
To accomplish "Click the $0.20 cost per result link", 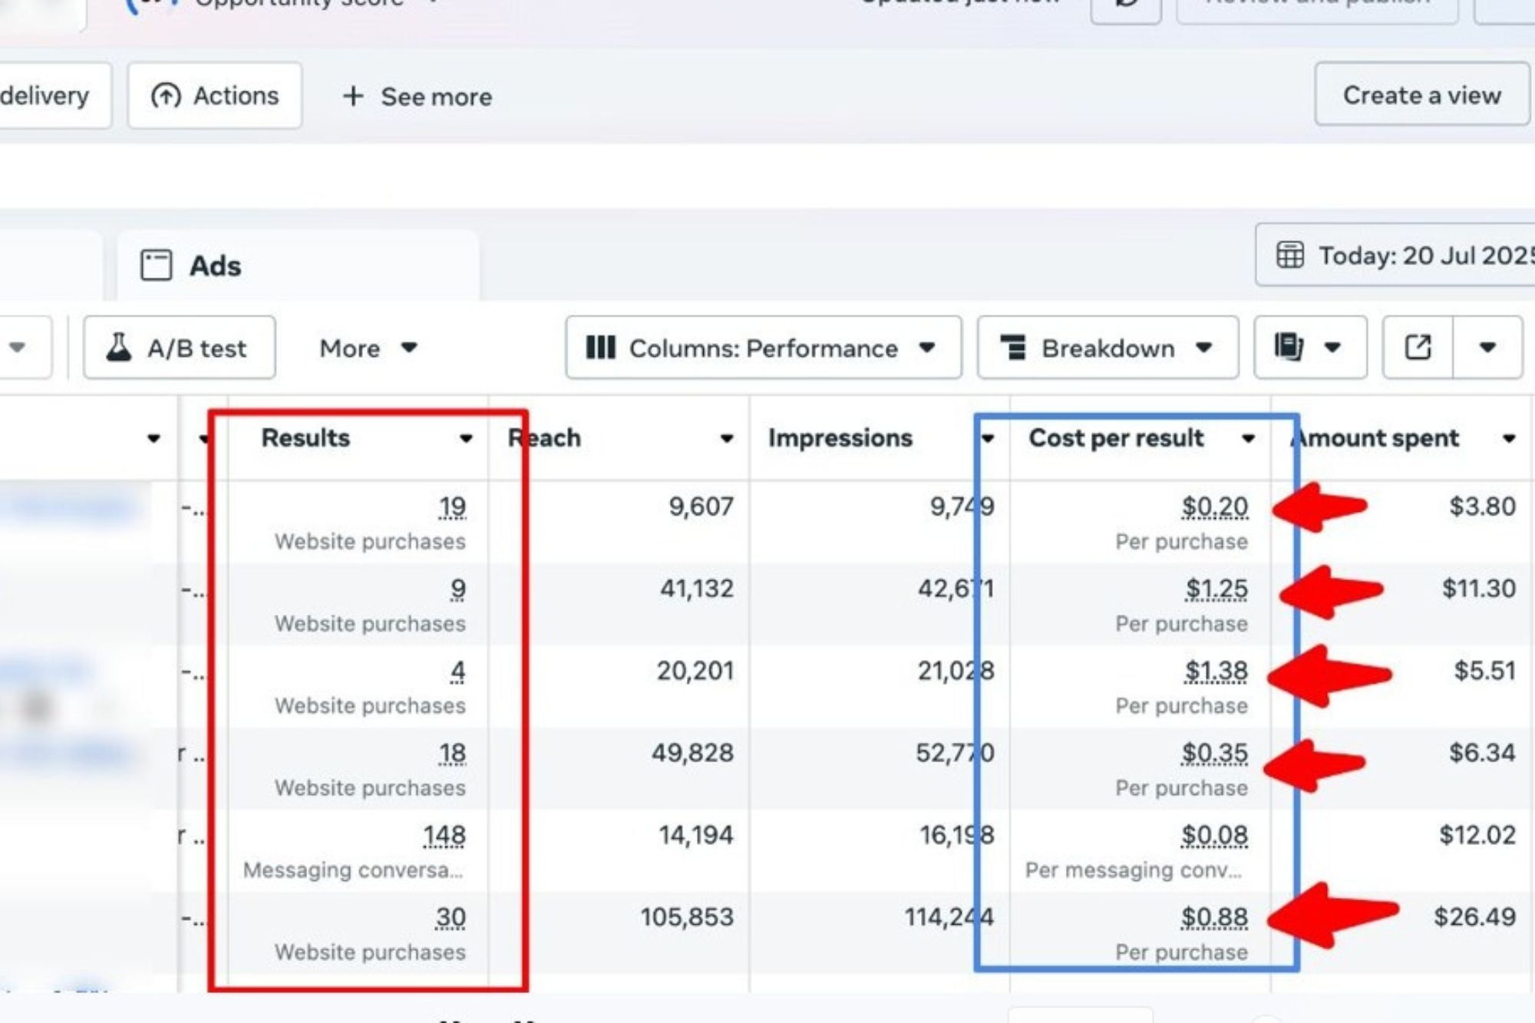I will pos(1214,507).
